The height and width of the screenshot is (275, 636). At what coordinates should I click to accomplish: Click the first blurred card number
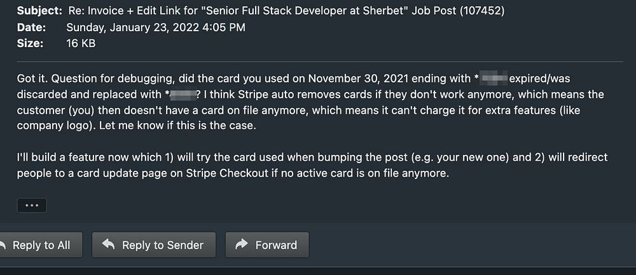pyautogui.click(x=494, y=79)
